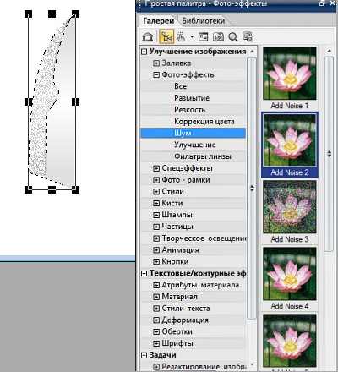Expand the Кнопки node
This screenshot has width=338, height=372.
pos(156,262)
